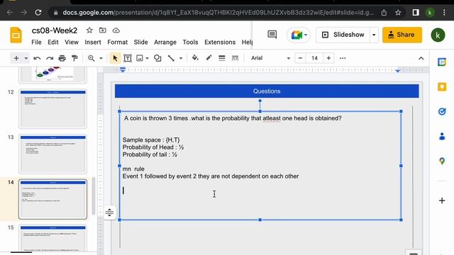Open the Google account avatar k
The height and width of the screenshot is (255, 454).
point(438,35)
